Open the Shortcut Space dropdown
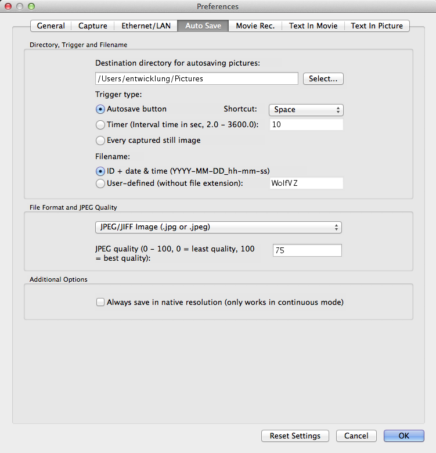Image resolution: width=436 pixels, height=453 pixels. pos(306,110)
